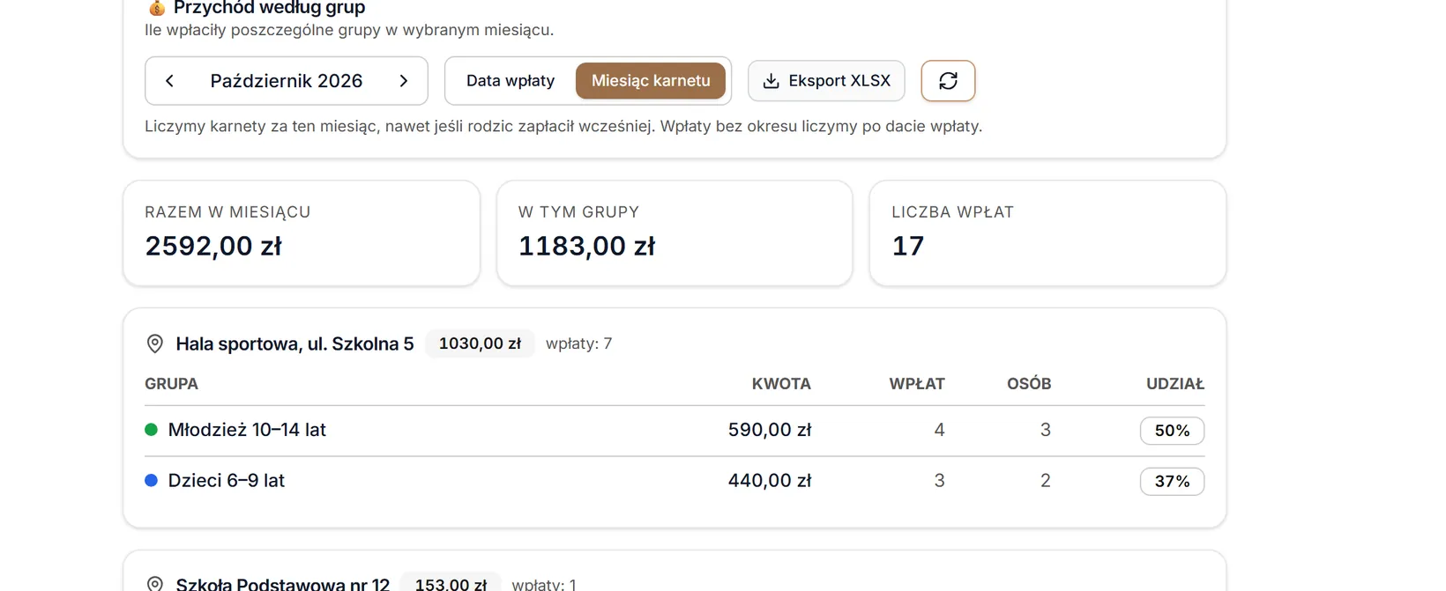Click the RAZEM W MIESIĄCU card label
This screenshot has width=1446, height=591.
point(227,212)
